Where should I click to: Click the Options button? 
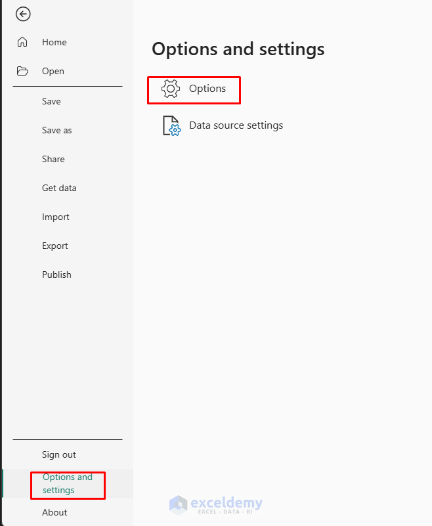(x=207, y=89)
